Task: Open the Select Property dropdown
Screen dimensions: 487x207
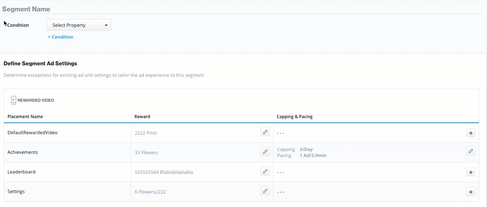Action: [x=79, y=25]
